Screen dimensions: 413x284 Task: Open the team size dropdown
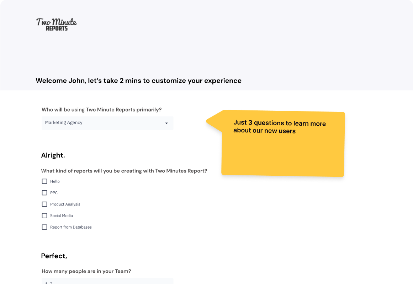107,281
